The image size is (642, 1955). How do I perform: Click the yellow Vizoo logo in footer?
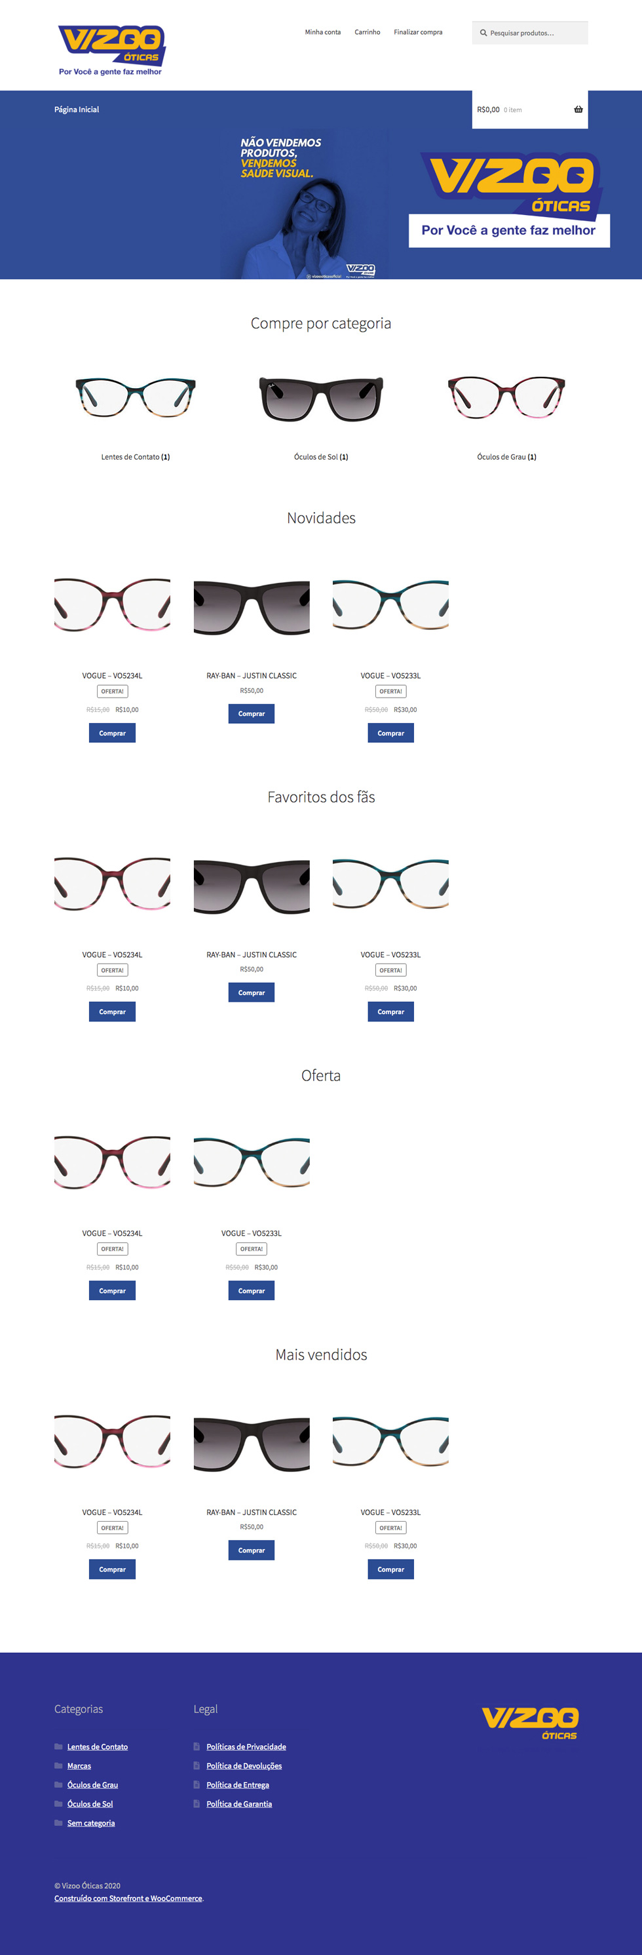click(x=530, y=1723)
